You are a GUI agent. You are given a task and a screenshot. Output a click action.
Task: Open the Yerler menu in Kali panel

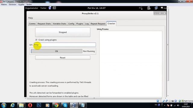[43, 8]
